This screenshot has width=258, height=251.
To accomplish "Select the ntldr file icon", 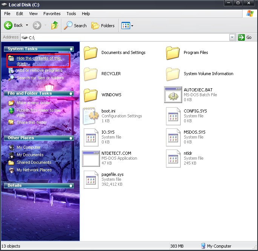I will [x=173, y=159].
